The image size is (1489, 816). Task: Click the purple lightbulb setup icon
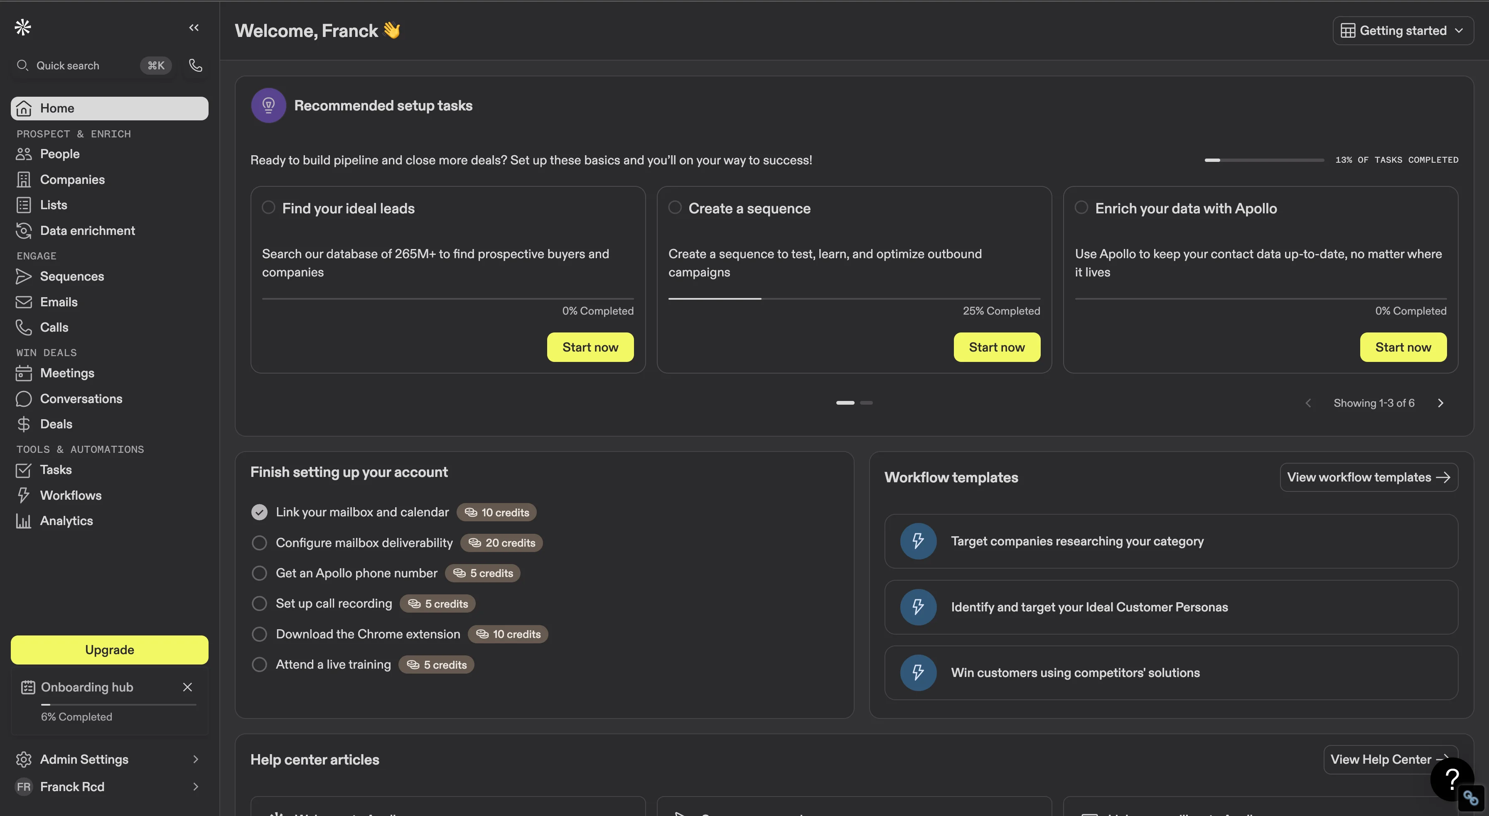click(x=268, y=105)
